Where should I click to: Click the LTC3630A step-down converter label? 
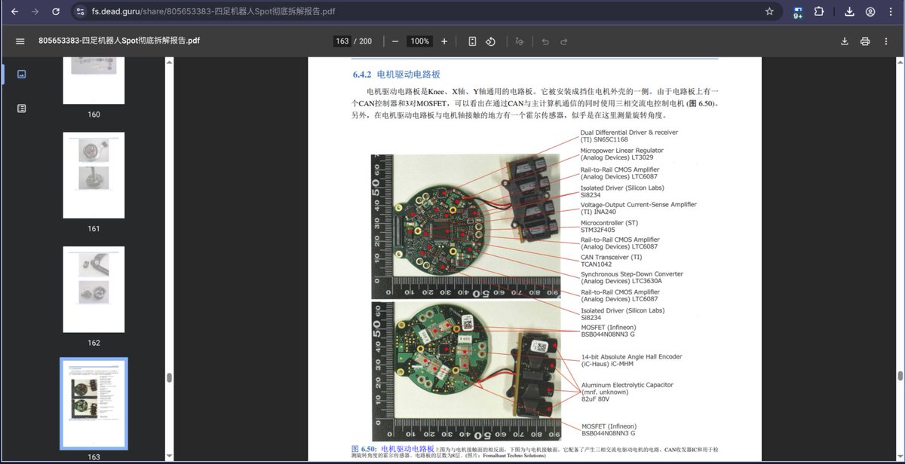(631, 277)
